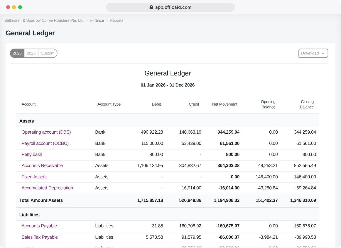Select the net movement value 344,259.04
The width and height of the screenshot is (341, 248).
228,132
